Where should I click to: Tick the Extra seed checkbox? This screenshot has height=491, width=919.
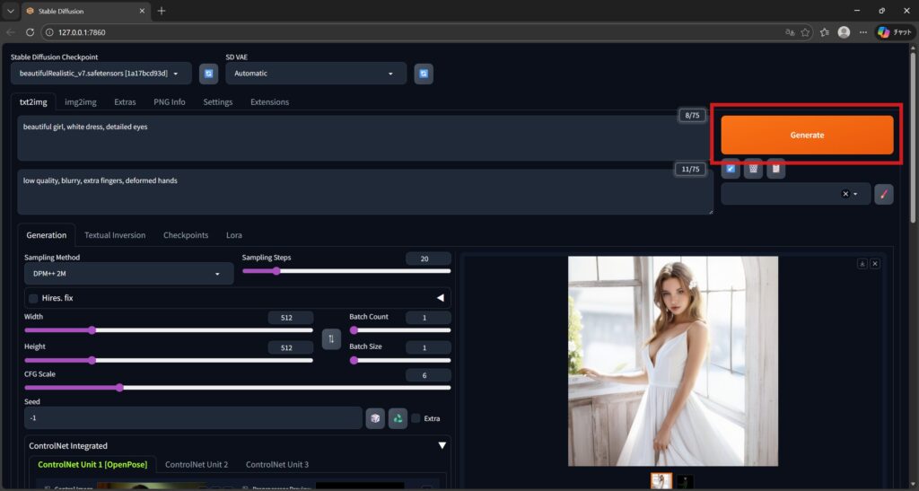coord(416,418)
